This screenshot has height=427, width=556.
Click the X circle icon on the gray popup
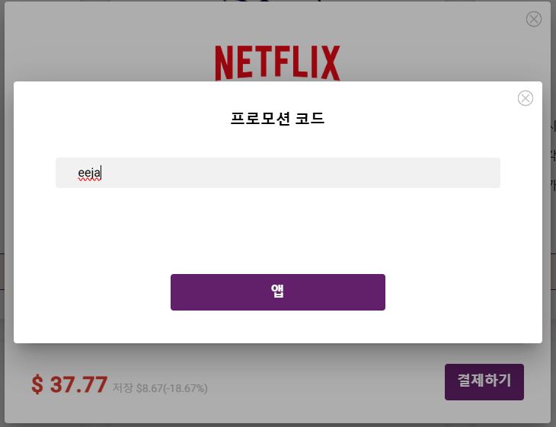click(533, 19)
